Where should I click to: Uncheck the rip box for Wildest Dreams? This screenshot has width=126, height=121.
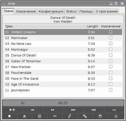click(111, 32)
